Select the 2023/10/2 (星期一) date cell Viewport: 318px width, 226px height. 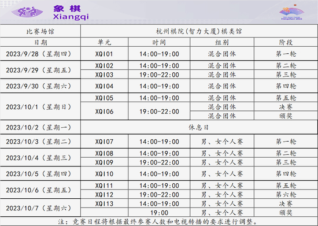tap(40, 127)
